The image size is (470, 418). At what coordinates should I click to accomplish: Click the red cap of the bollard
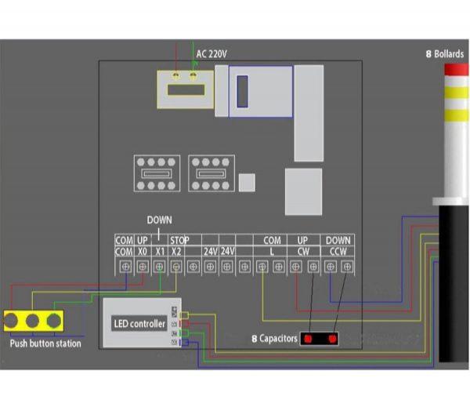pyautogui.click(x=456, y=70)
